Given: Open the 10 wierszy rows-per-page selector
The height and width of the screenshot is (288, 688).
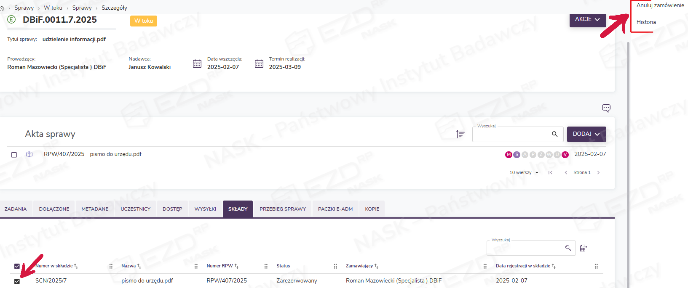Looking at the screenshot, I should pos(524,173).
